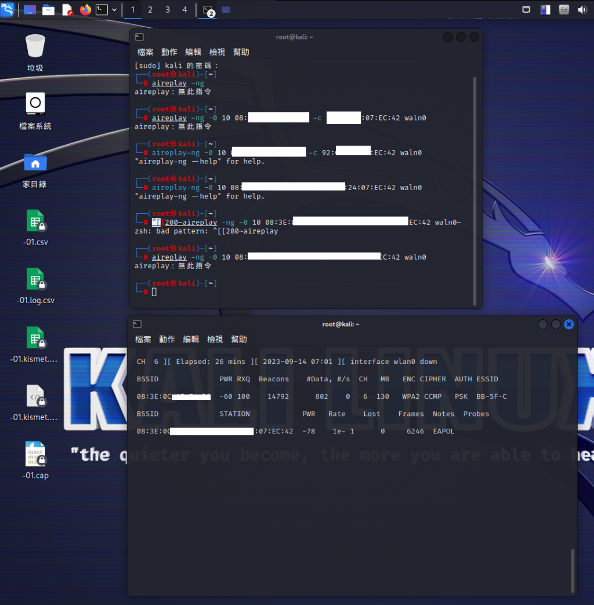594x605 pixels.
Task: Open the display tray icon
Action: pos(526,10)
